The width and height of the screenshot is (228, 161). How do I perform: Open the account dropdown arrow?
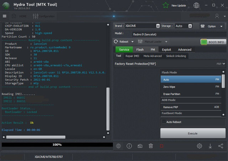click(225, 16)
